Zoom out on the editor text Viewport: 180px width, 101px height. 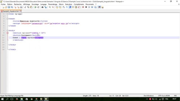pyautogui.click(x=53, y=7)
